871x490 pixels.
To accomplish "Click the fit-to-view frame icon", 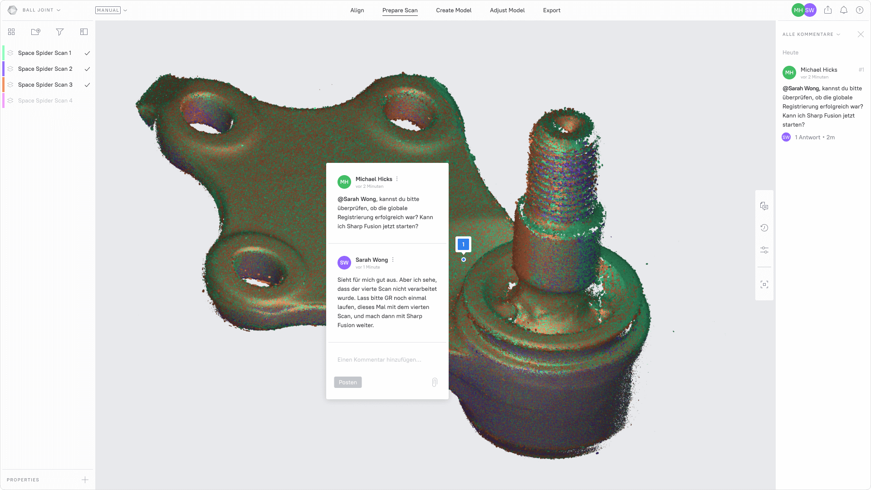I will (764, 284).
